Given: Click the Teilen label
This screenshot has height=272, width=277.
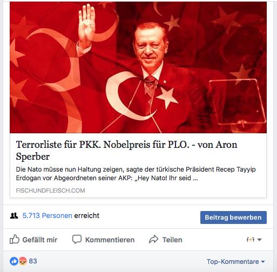Looking at the screenshot, I should pyautogui.click(x=172, y=240).
